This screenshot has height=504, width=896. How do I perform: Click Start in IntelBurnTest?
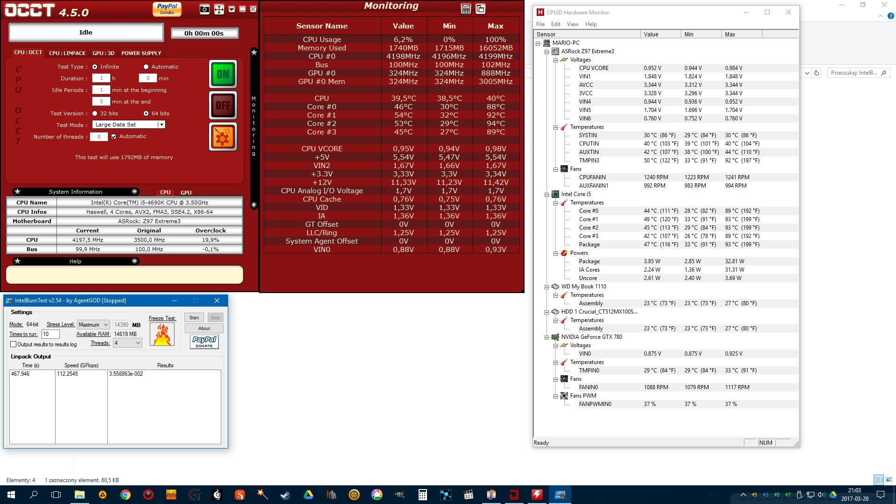pos(194,317)
